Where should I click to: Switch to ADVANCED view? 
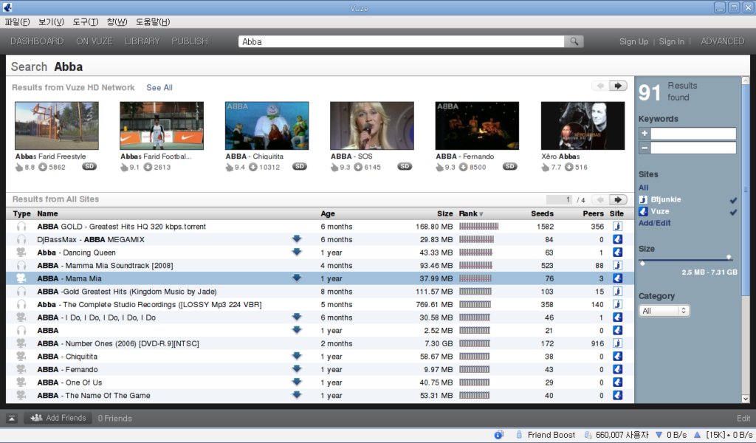(x=722, y=41)
